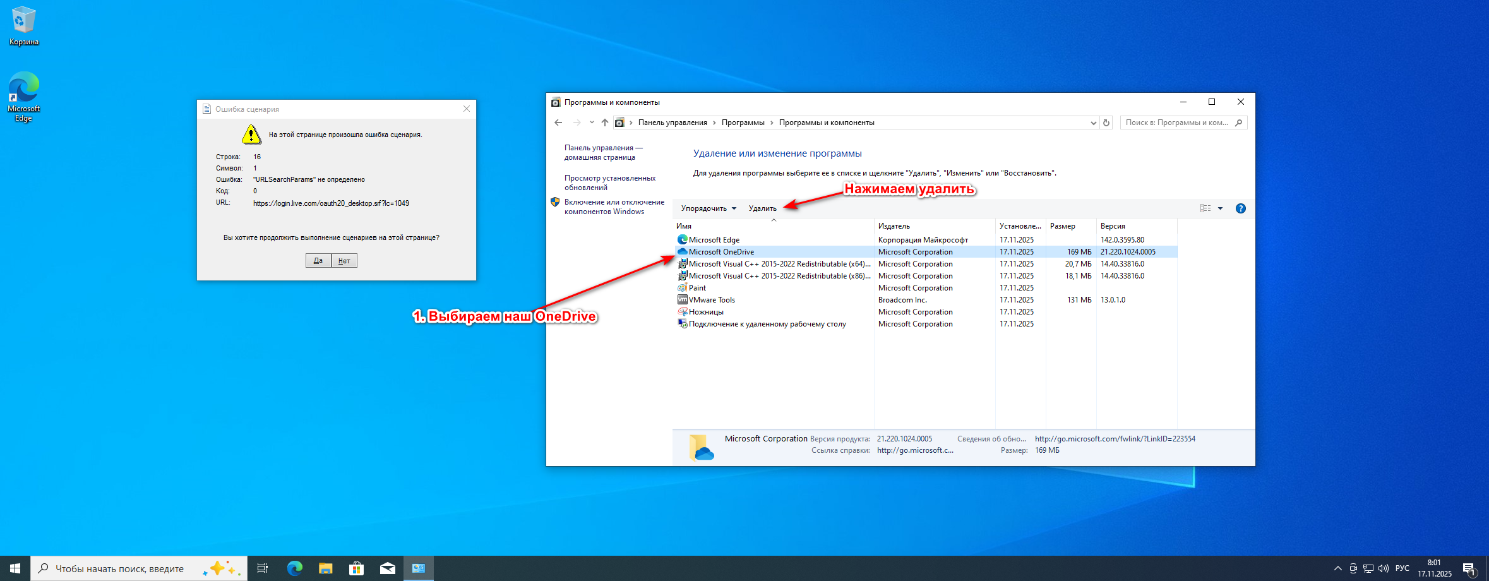
Task: Click Нет in the script error dialog
Action: tap(344, 261)
